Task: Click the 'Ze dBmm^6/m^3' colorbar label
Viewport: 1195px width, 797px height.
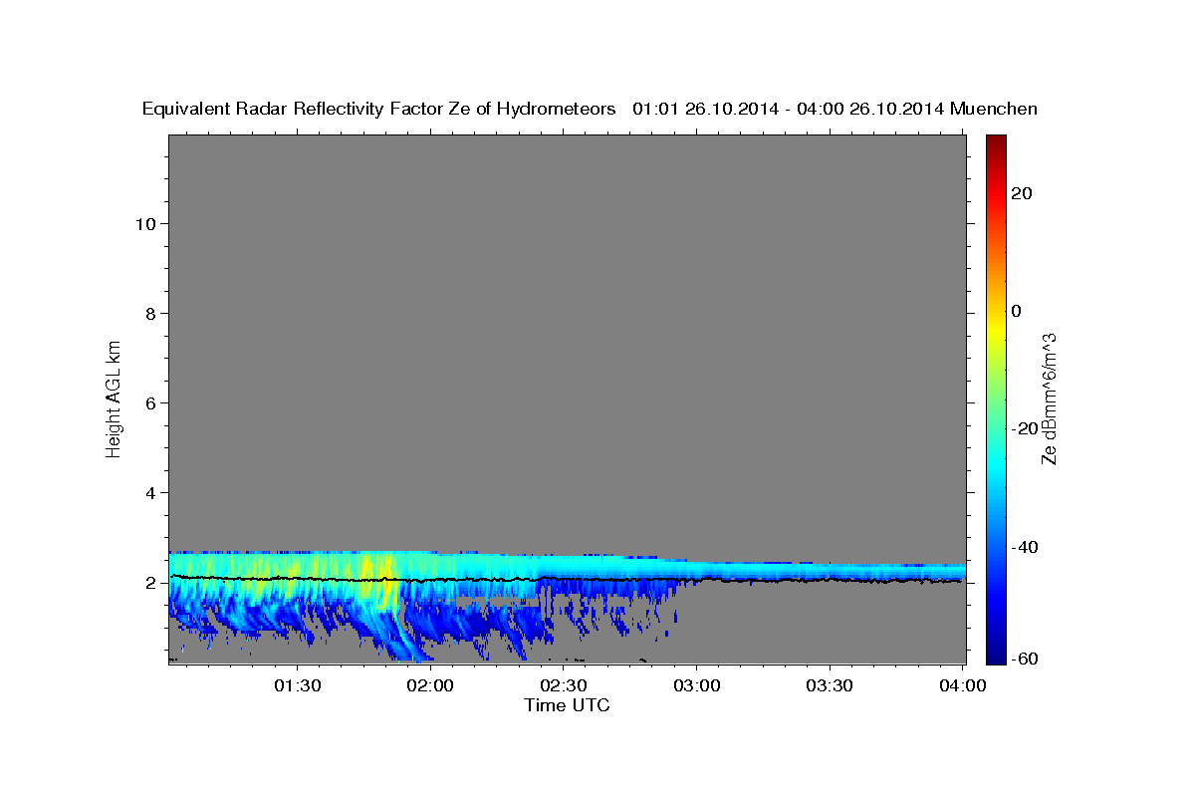Action: tap(1049, 398)
